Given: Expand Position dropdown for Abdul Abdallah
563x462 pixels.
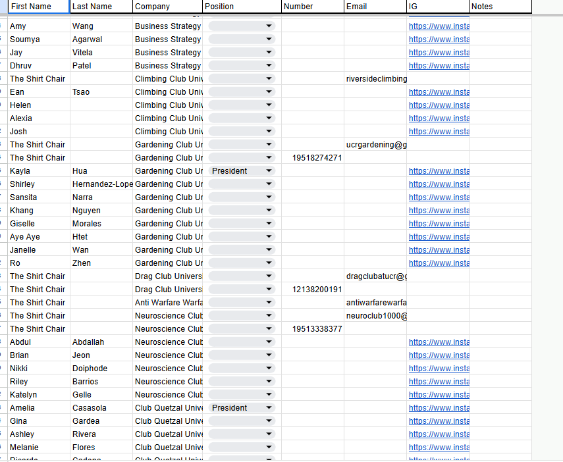Looking at the screenshot, I should pos(269,342).
